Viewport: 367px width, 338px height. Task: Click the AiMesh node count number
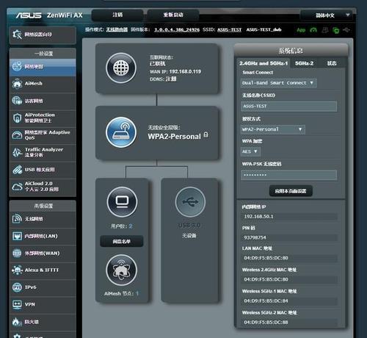coord(137,293)
